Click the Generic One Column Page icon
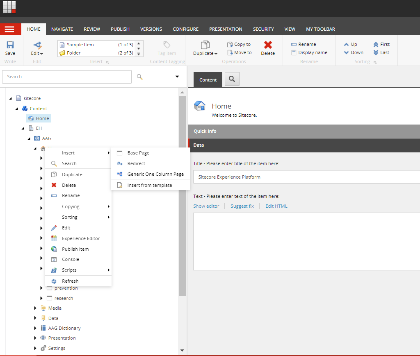The width and height of the screenshot is (420, 356). [119, 174]
